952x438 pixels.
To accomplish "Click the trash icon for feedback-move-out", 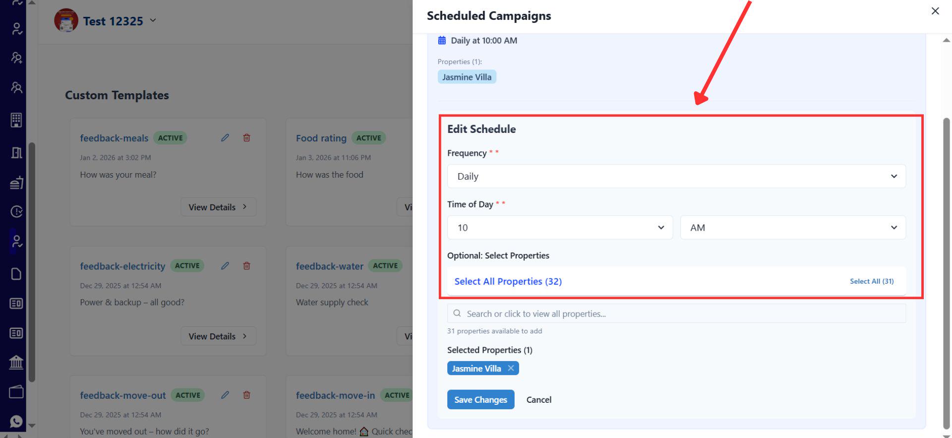I will coord(246,395).
